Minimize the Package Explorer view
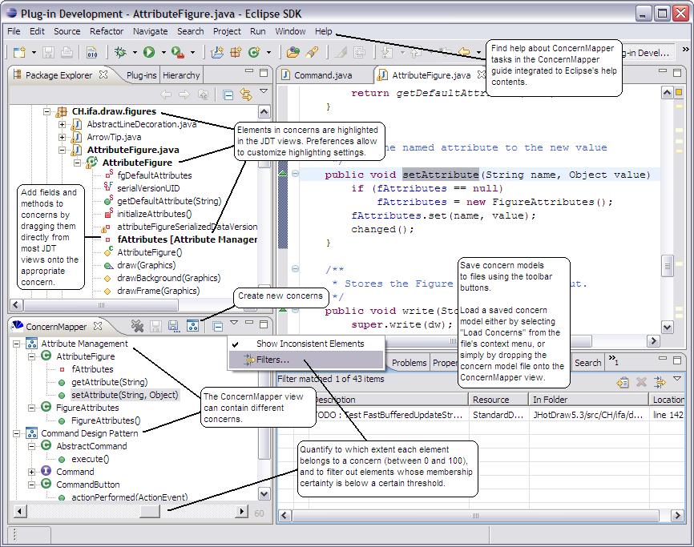 coord(249,70)
